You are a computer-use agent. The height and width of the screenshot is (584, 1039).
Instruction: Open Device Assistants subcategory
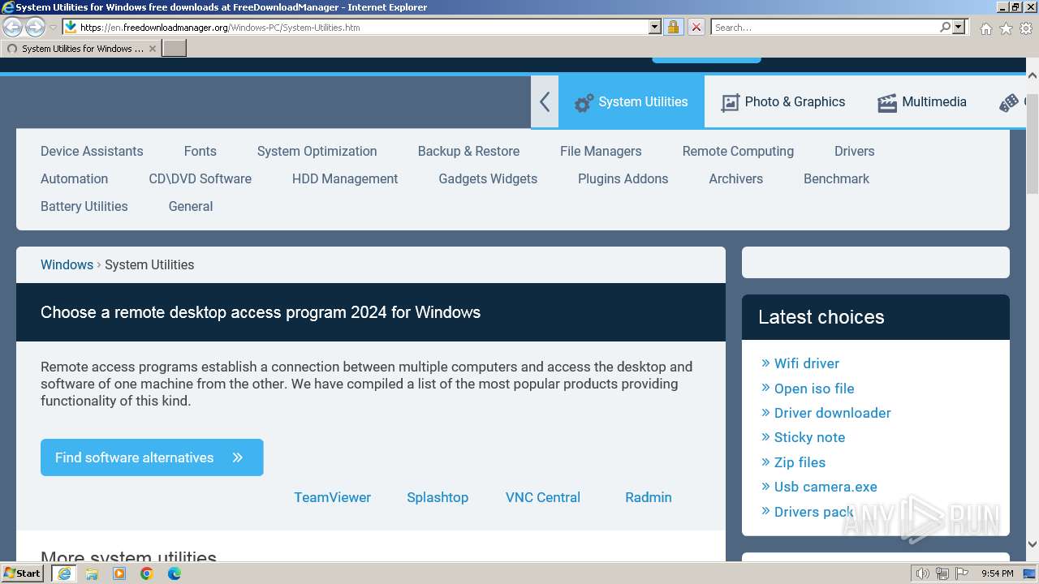point(92,151)
